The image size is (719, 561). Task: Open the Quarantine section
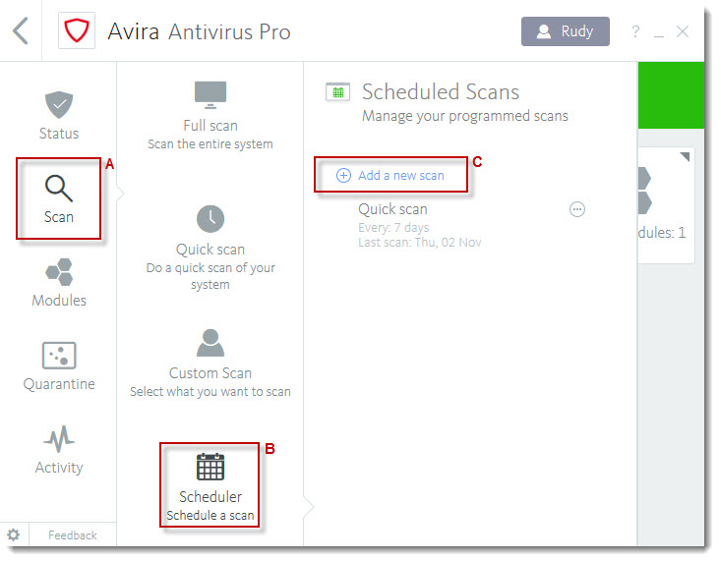coord(59,366)
